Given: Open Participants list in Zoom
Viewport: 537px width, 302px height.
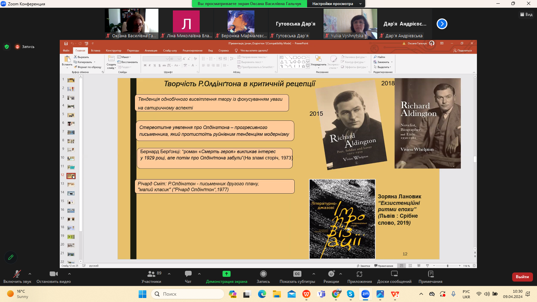Looking at the screenshot, I should (151, 274).
